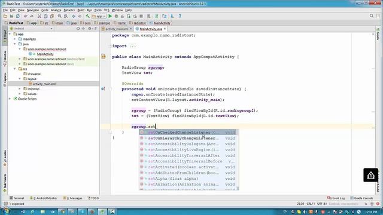Click the Navigate Back arrow icon
The height and width of the screenshot is (215, 383).
pyautogui.click(x=74, y=16)
